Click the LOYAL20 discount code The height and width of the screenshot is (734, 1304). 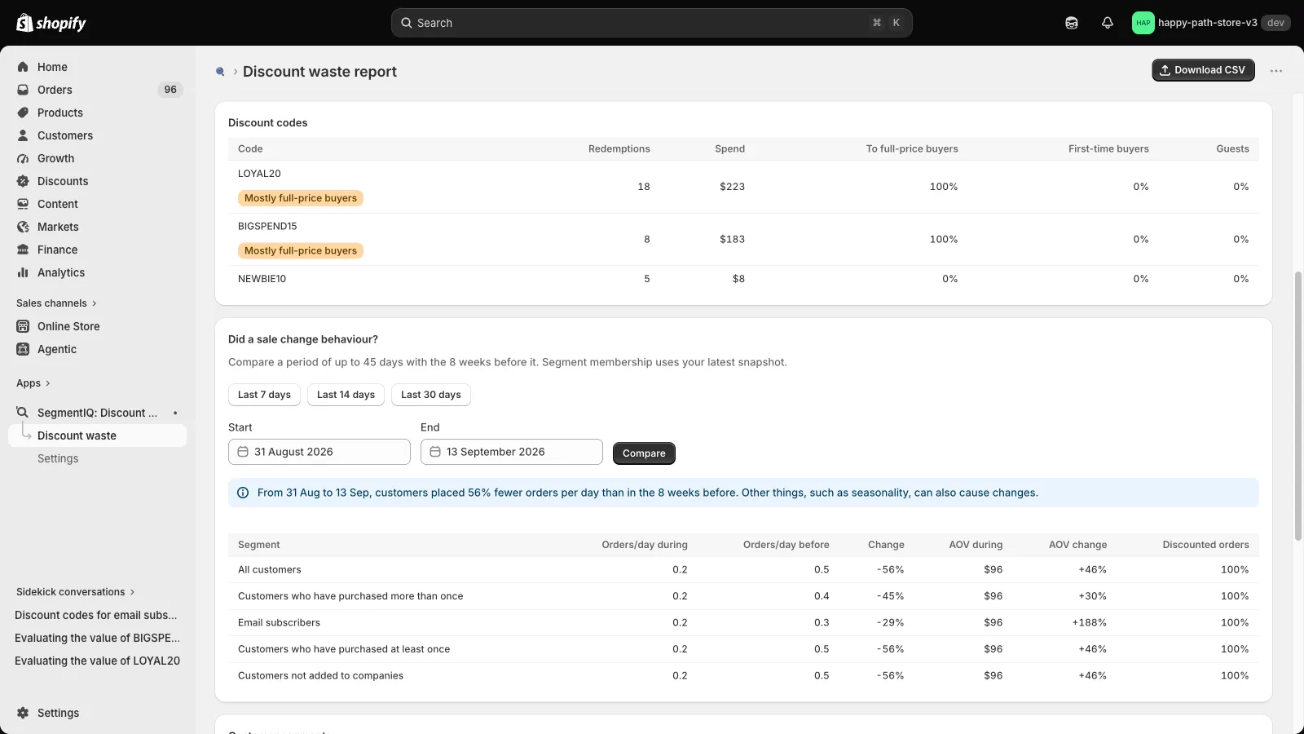259,174
